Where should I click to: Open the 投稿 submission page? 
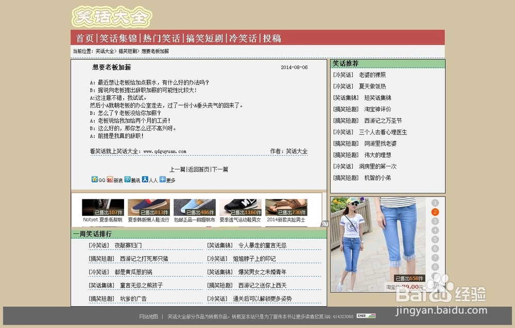pyautogui.click(x=272, y=38)
